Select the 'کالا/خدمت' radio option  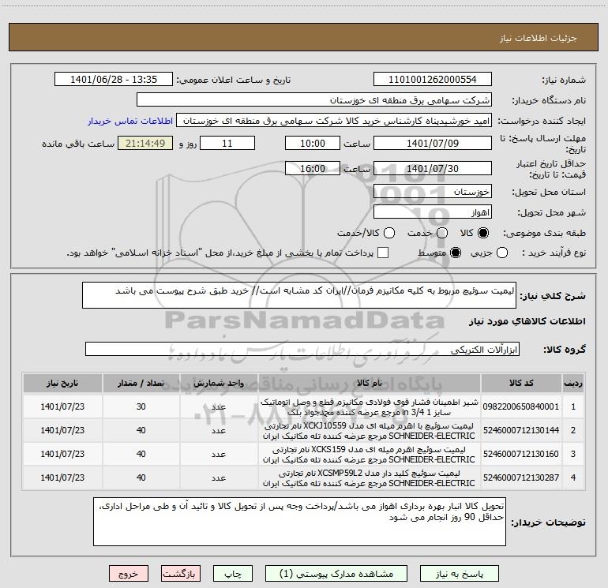386,234
